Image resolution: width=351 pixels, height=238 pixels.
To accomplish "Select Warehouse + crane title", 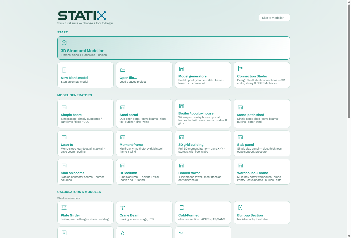I will 252,173.
